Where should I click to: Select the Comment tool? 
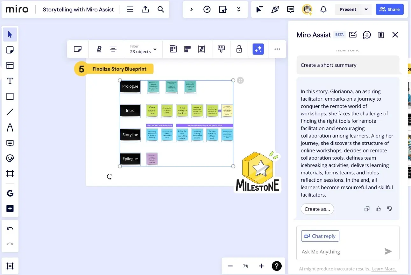(x=10, y=143)
